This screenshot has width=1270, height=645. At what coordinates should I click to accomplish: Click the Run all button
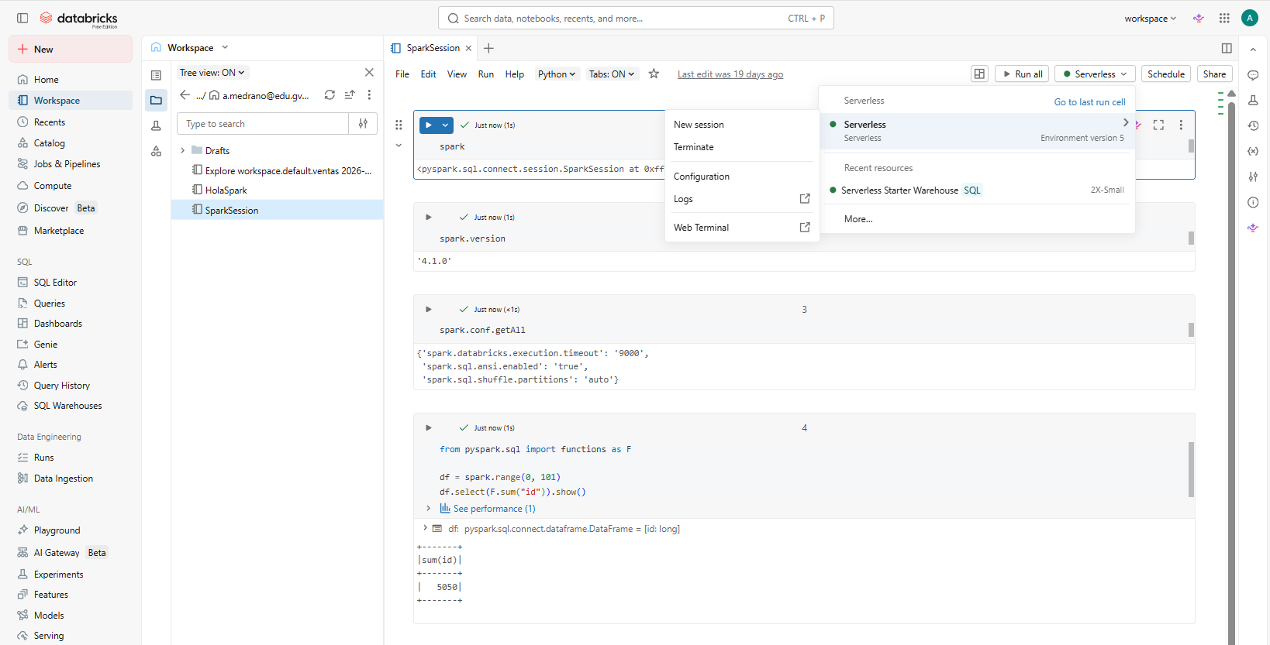click(1022, 74)
